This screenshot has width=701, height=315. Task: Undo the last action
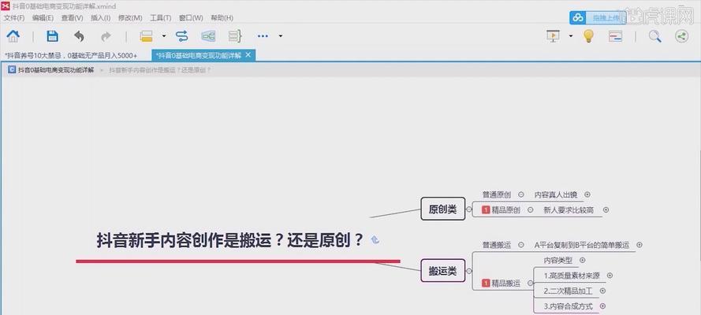79,36
